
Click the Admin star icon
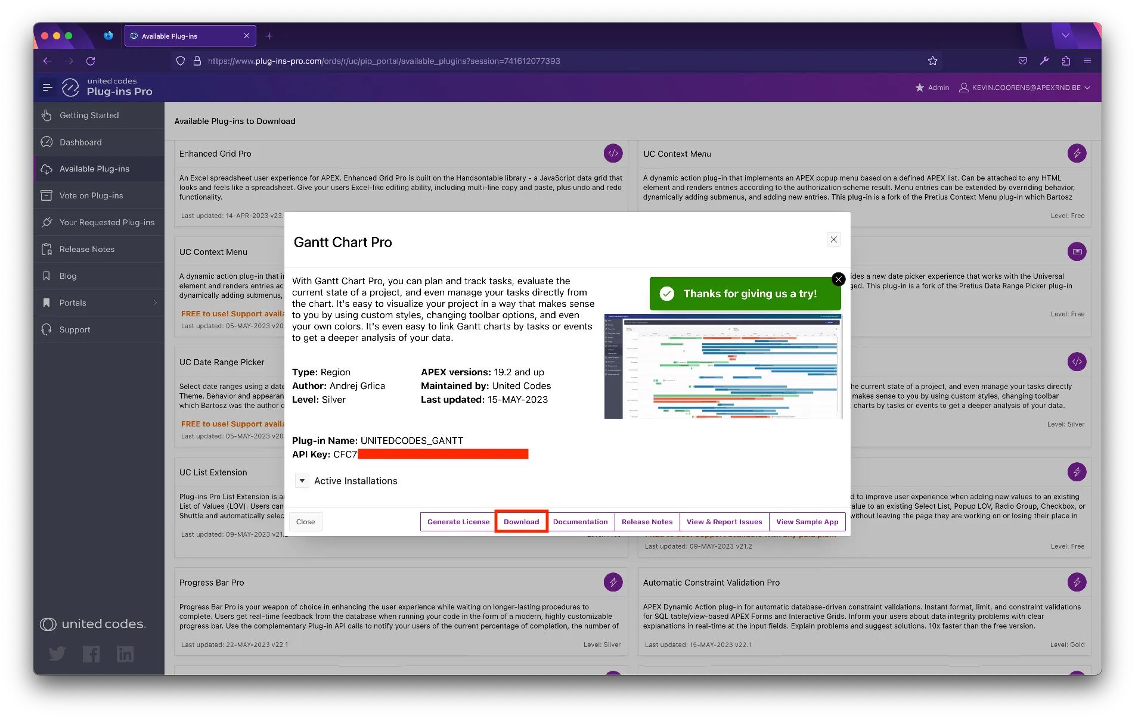pyautogui.click(x=920, y=88)
